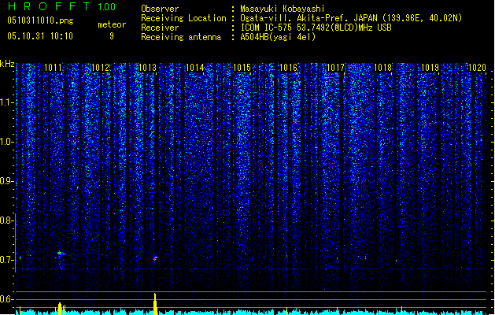Screen dimensions: 495x315
Task: Click the kHz axis unit label
Action: (7, 64)
